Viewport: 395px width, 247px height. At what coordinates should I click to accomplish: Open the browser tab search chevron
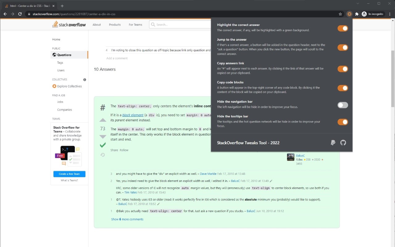pyautogui.click(x=358, y=3)
